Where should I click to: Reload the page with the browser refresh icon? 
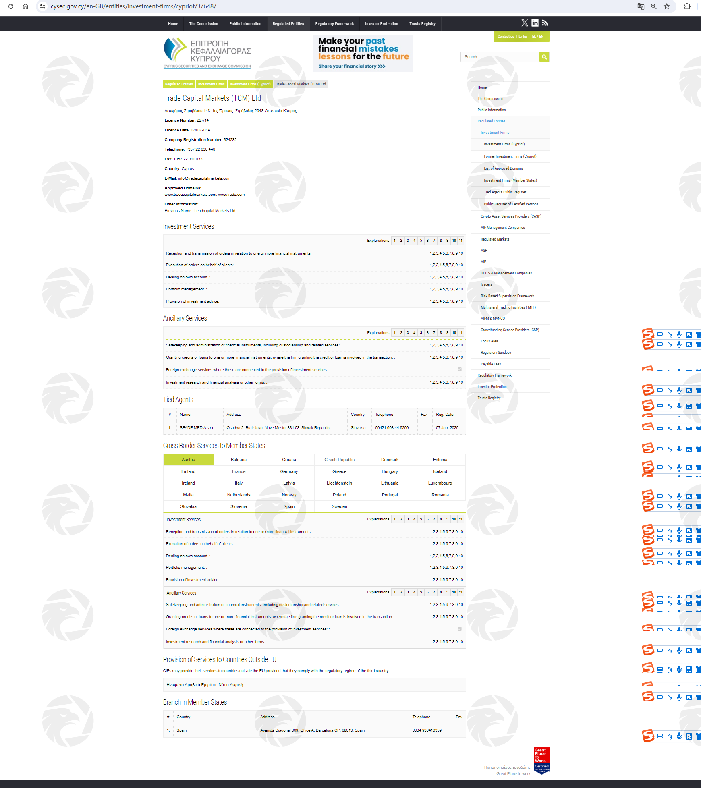pyautogui.click(x=11, y=6)
